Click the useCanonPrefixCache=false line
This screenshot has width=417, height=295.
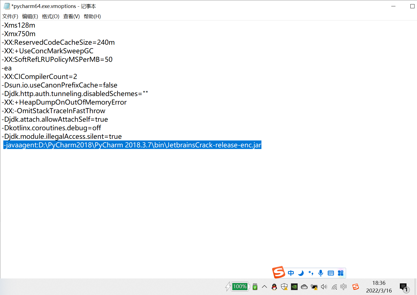tap(60, 85)
